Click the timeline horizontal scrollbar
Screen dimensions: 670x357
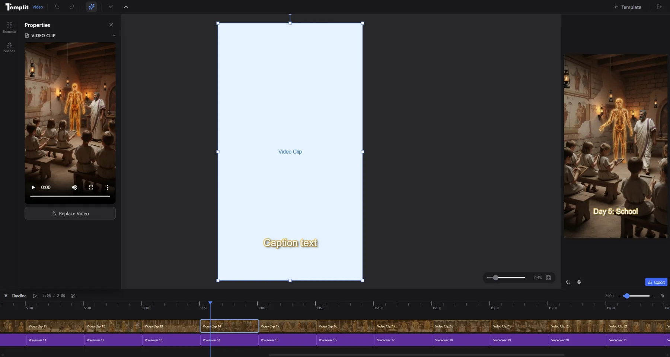417,355
